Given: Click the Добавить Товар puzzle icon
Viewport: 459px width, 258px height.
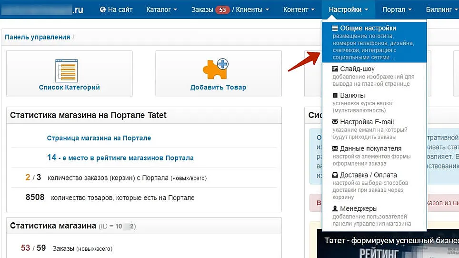Looking at the screenshot, I should pos(215,69).
